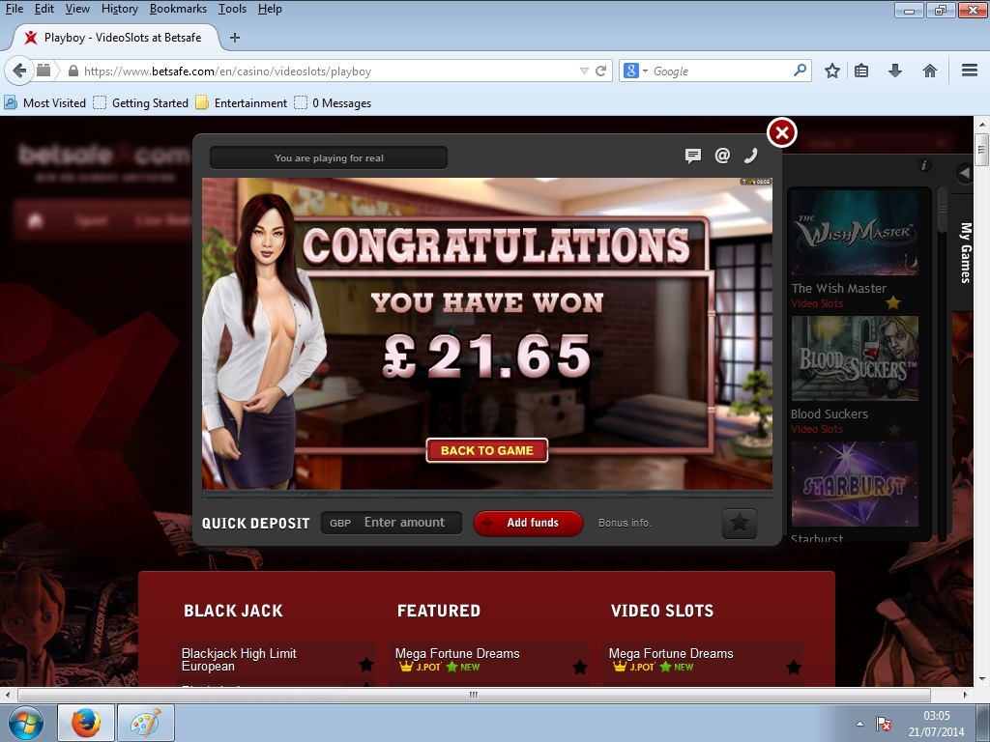Click Firefox icon in the taskbar

coord(86,723)
